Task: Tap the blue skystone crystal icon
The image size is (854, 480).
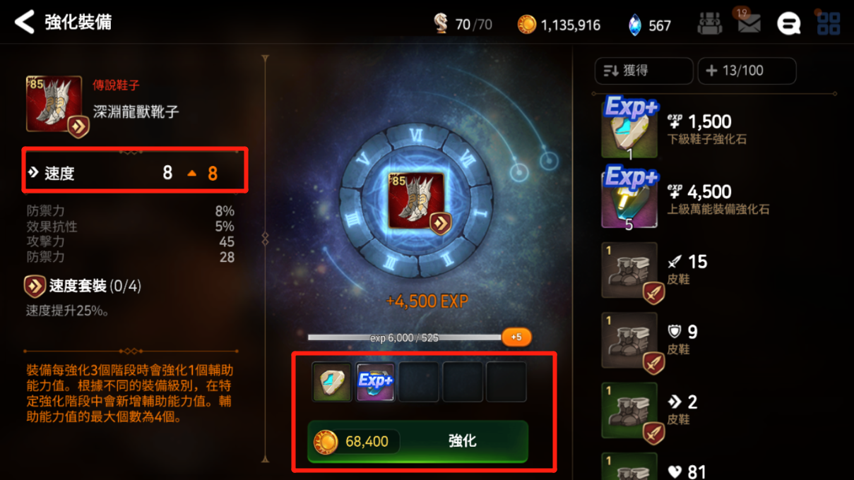Action: click(x=635, y=25)
